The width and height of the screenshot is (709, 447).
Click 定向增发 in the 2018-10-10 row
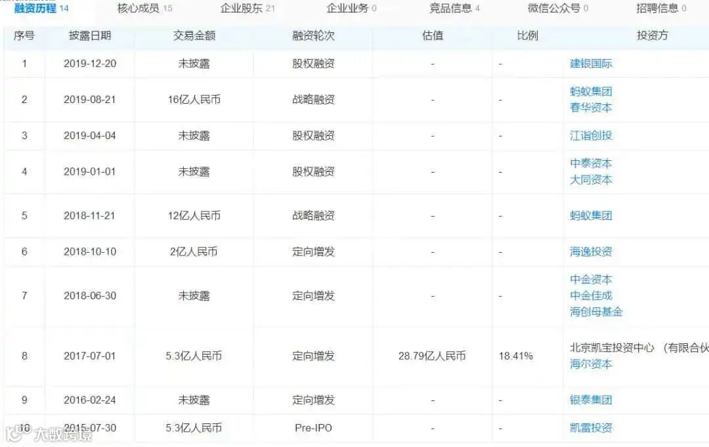pos(313,252)
